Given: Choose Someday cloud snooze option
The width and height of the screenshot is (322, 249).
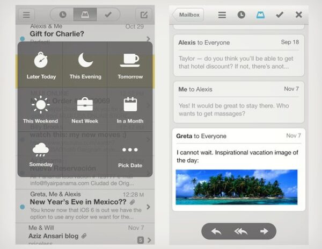Looking at the screenshot, I should 41,154.
